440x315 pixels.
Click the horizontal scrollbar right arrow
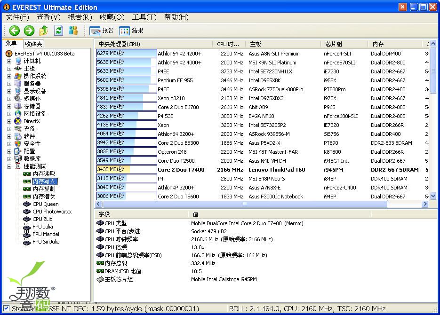click(425, 204)
